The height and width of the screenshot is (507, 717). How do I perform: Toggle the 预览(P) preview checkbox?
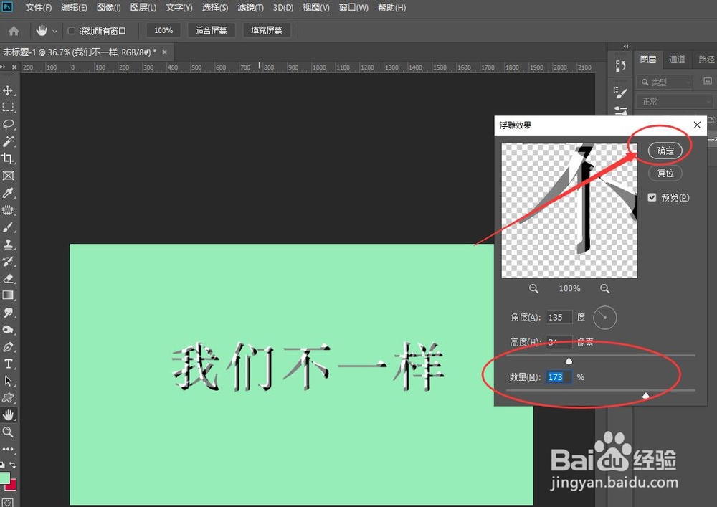(x=652, y=197)
